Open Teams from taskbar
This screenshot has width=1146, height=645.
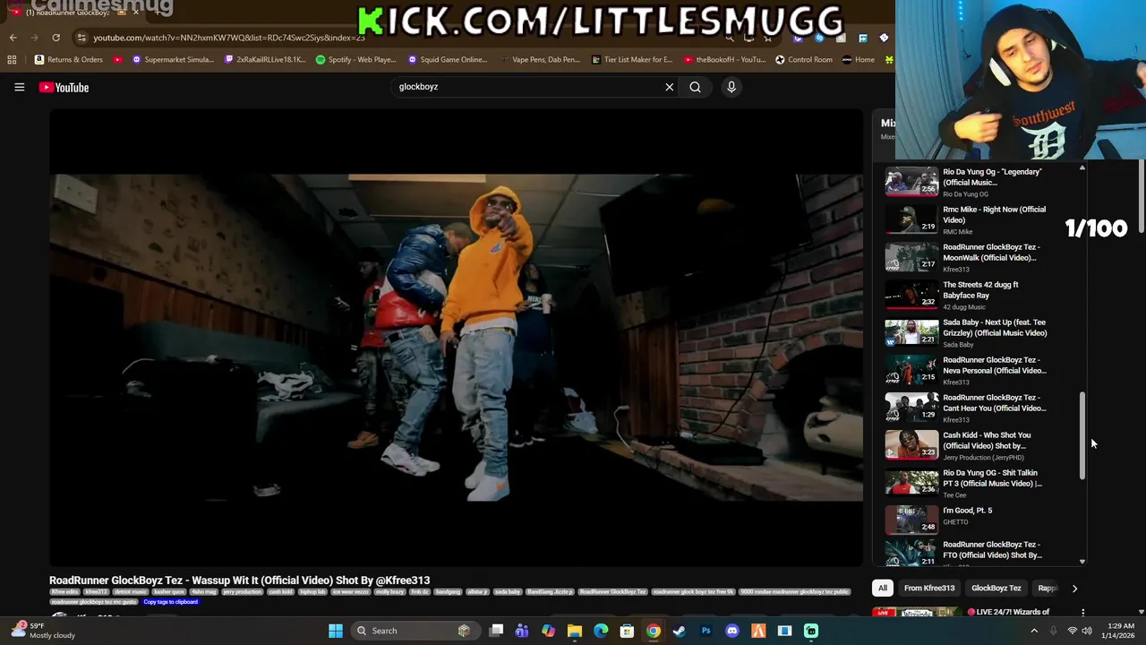522,631
